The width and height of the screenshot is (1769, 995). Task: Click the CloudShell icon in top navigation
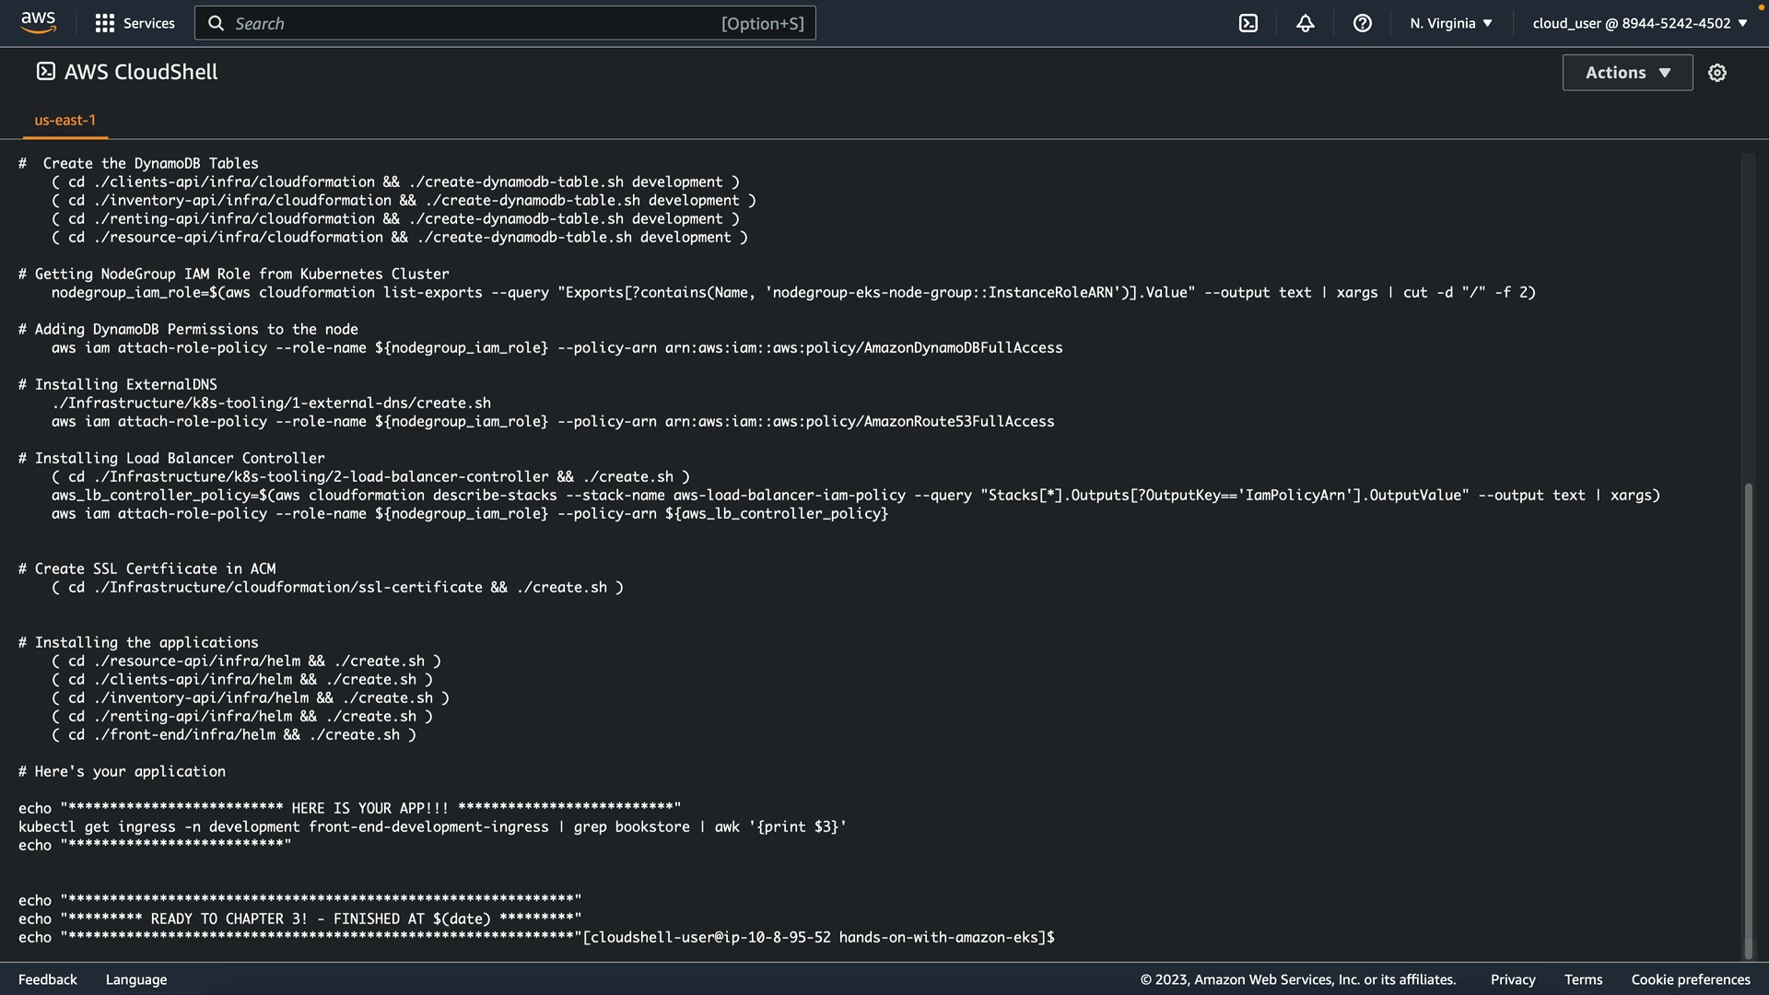point(1248,23)
